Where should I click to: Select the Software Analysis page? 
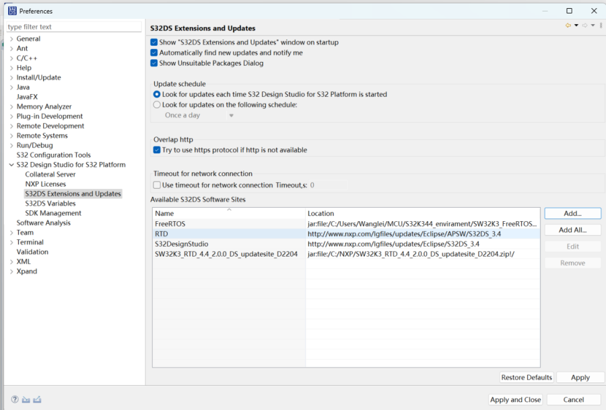[43, 222]
